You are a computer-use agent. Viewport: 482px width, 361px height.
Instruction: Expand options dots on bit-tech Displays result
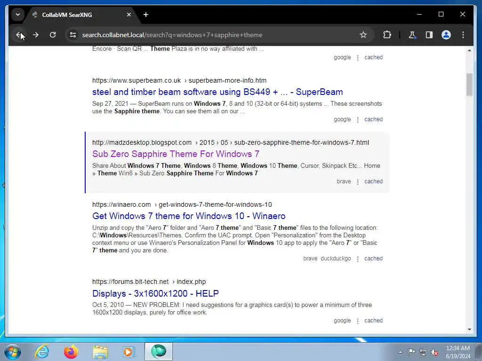pyautogui.click(x=358, y=321)
